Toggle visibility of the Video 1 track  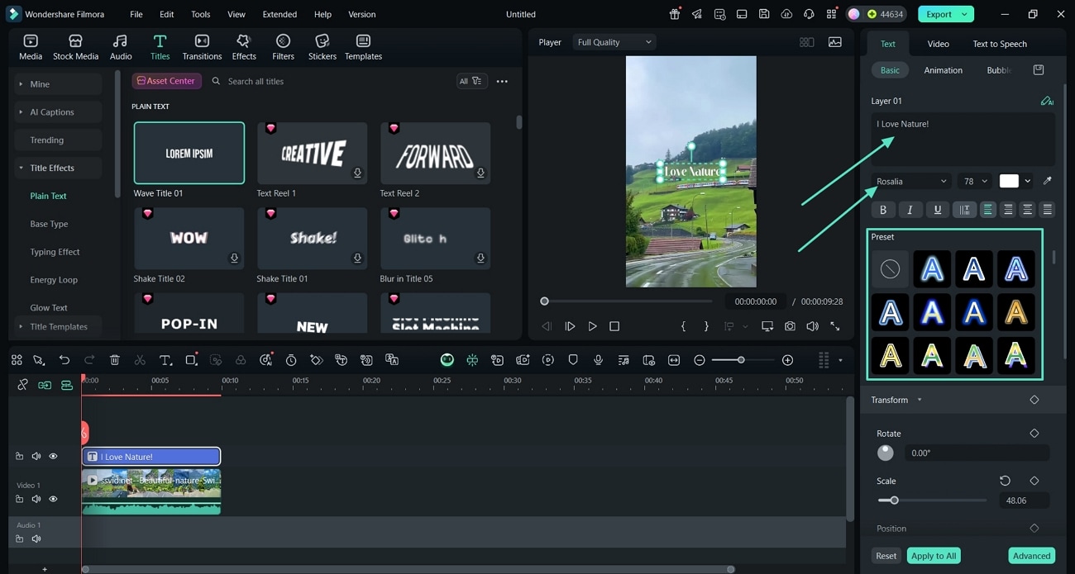tap(53, 499)
